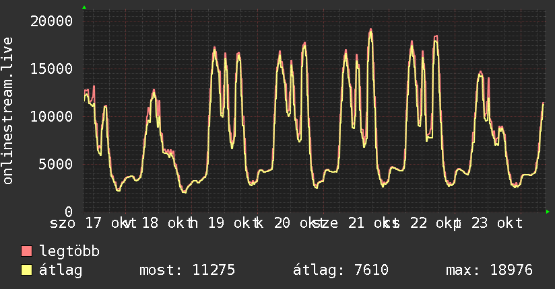This screenshot has height=289, width=555.
Task: Click the green arrow ending the x-axis
Action: 548,212
